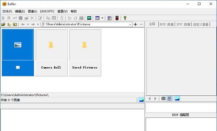The width and height of the screenshot is (217, 131).
Task: Toggle the # document preview button
Action: coord(169,99)
